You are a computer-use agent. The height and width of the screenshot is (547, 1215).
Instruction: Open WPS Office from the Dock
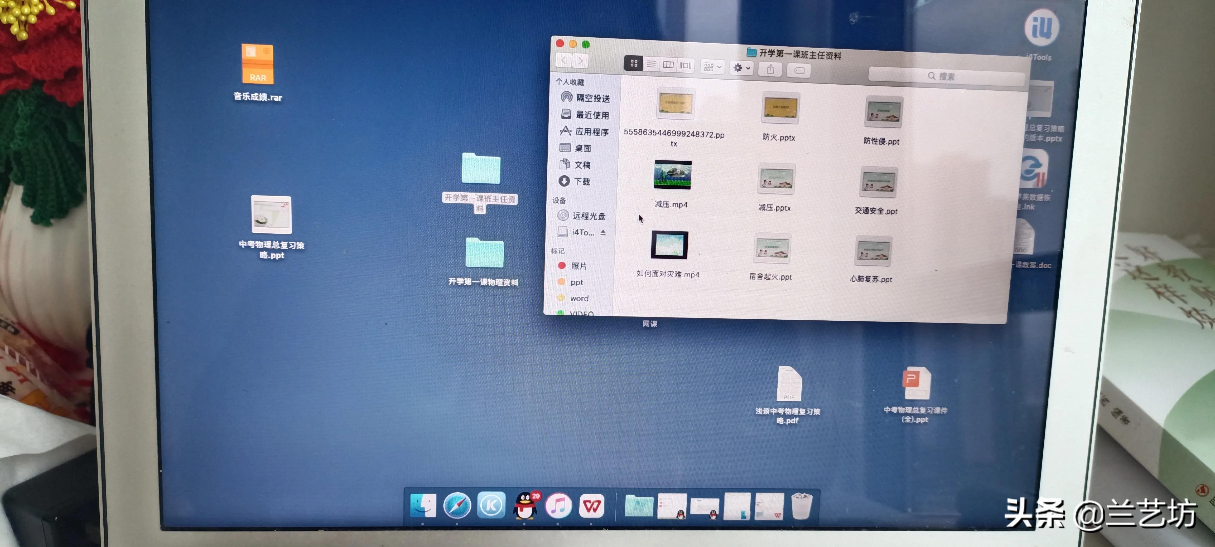591,506
